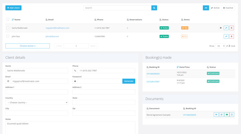Image resolution: width=241 pixels, height=134 pixels.
Task: Sort bookings by Booking ID
Action: (153, 67)
